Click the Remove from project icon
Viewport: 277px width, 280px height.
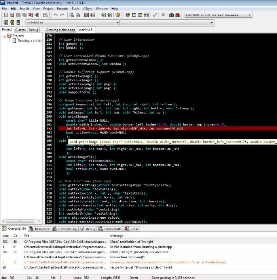tap(110, 15)
